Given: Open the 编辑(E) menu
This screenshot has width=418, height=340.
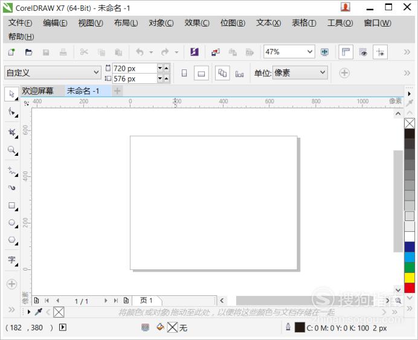Looking at the screenshot, I should 55,23.
